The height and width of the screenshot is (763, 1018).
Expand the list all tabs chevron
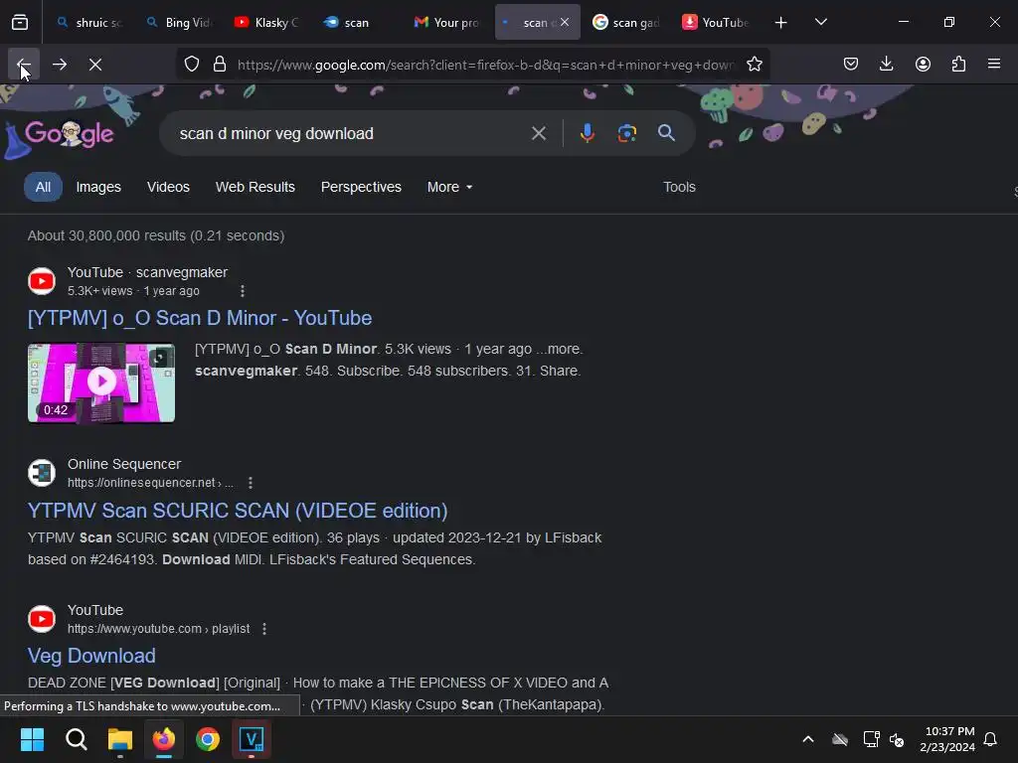[x=820, y=22]
